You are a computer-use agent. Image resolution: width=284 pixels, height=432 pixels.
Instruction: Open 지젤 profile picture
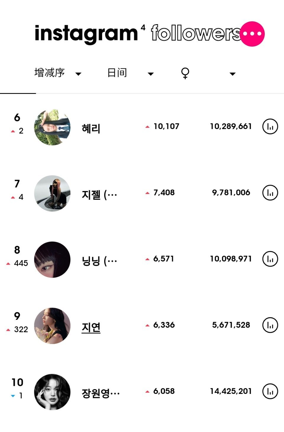click(52, 193)
